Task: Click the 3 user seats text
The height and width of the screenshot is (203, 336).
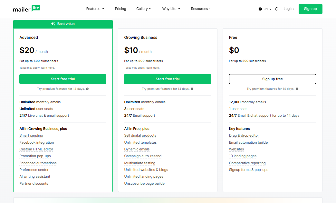Action: (x=134, y=109)
